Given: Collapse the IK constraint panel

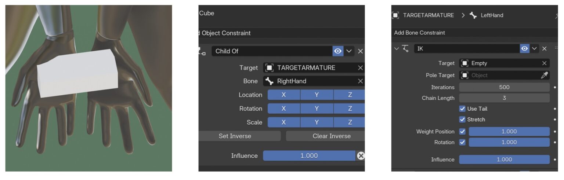Looking at the screenshot, I should coord(396,48).
